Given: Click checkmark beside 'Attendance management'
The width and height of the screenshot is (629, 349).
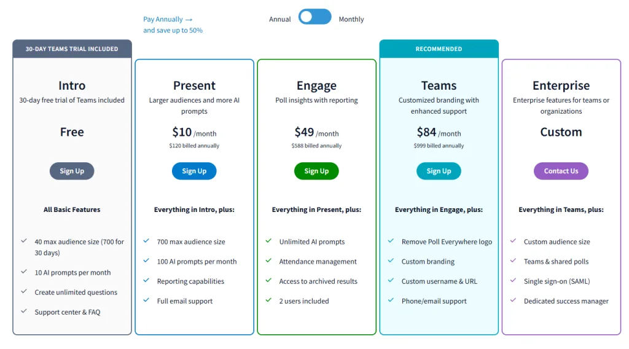Looking at the screenshot, I should pyautogui.click(x=268, y=261).
